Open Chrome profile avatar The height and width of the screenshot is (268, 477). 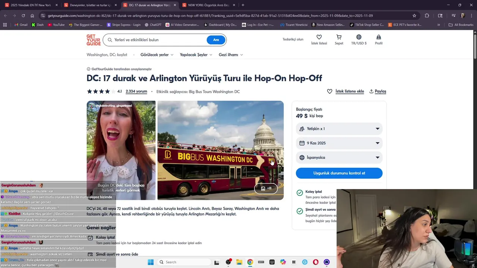pos(462,16)
